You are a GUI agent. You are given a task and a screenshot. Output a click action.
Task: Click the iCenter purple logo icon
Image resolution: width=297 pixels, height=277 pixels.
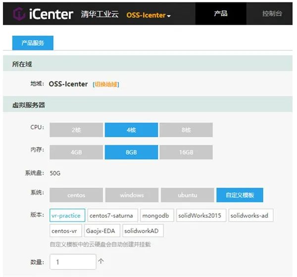coord(19,14)
